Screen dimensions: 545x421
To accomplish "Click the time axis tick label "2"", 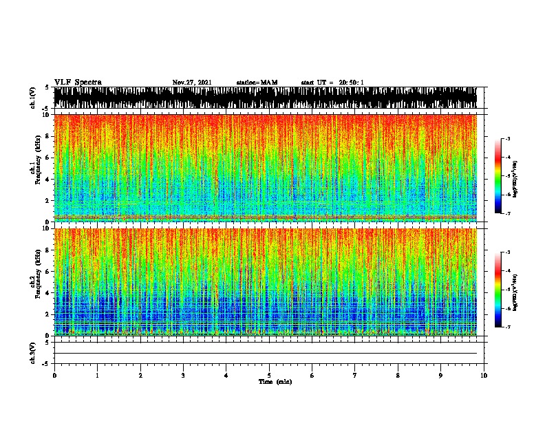I will [140, 376].
